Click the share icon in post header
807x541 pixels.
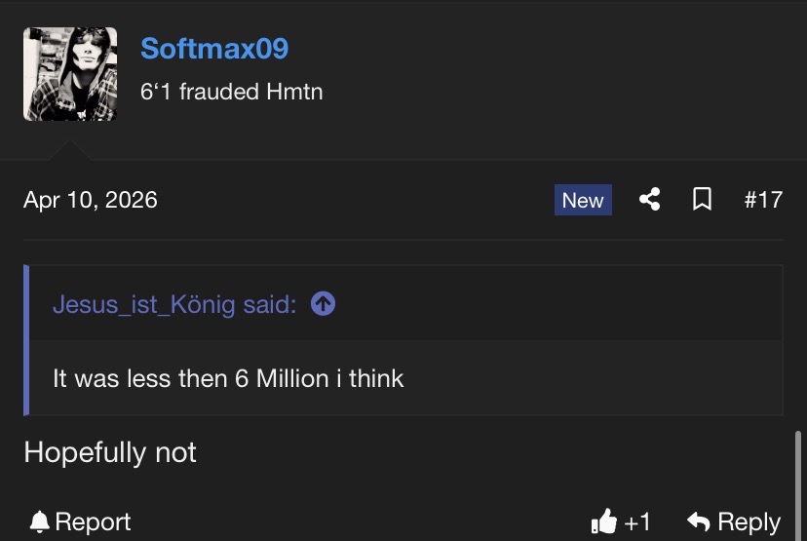click(650, 200)
